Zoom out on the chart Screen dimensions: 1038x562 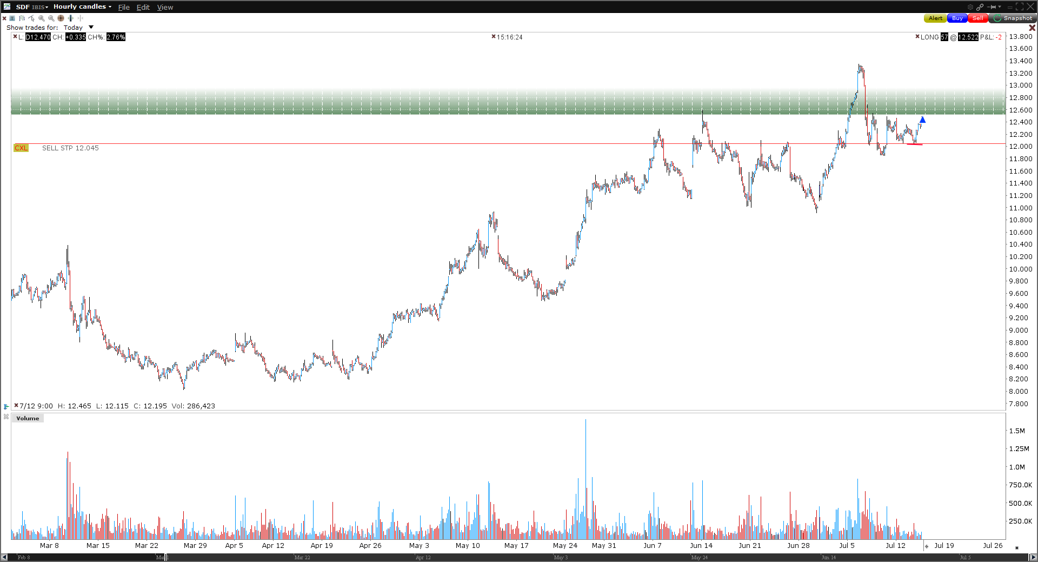coord(51,18)
